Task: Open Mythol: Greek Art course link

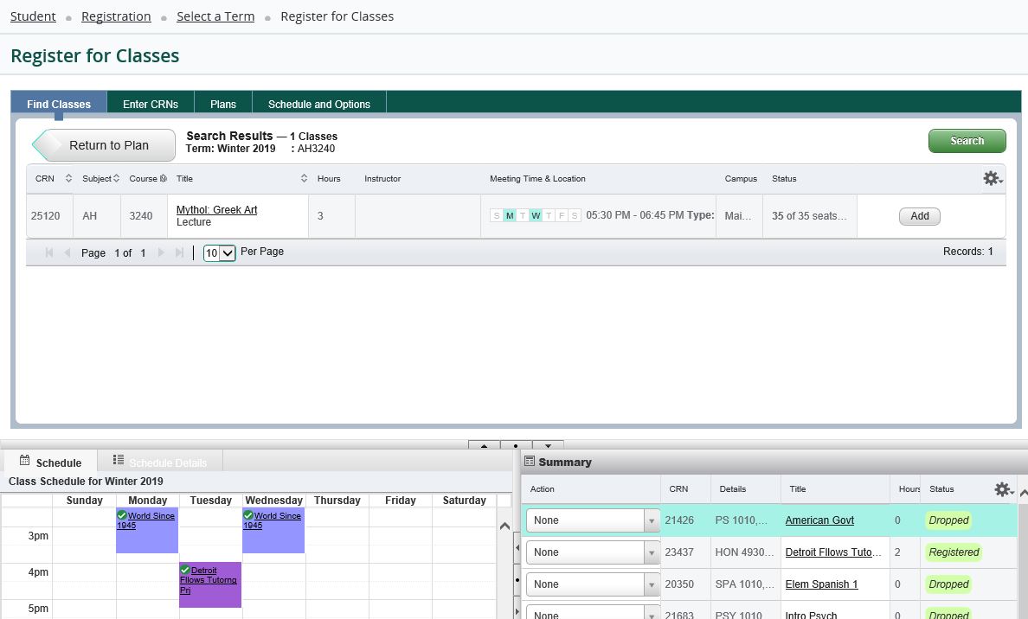Action: [x=216, y=209]
